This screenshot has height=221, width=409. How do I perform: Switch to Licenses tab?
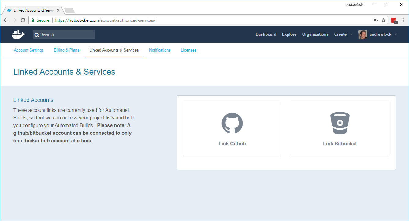click(189, 50)
